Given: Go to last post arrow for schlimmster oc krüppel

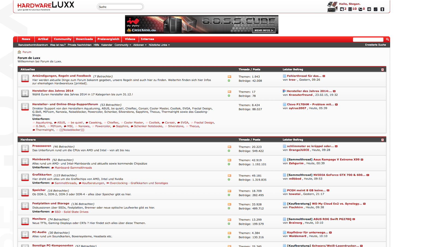Looking at the screenshot, I should (x=336, y=146).
